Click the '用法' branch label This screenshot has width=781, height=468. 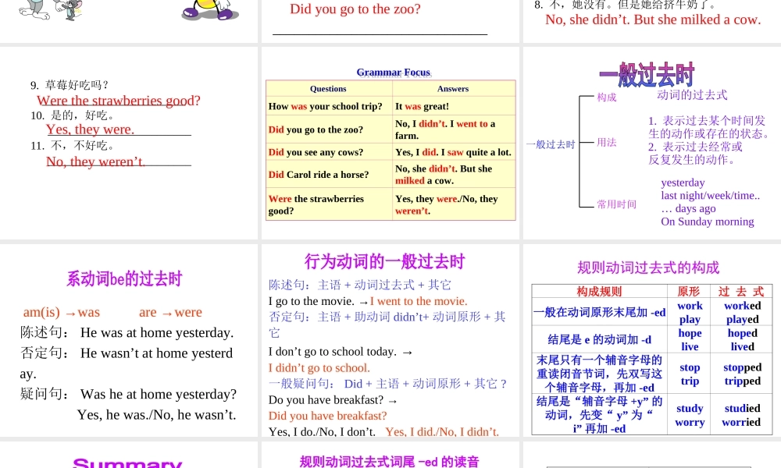[x=607, y=142]
